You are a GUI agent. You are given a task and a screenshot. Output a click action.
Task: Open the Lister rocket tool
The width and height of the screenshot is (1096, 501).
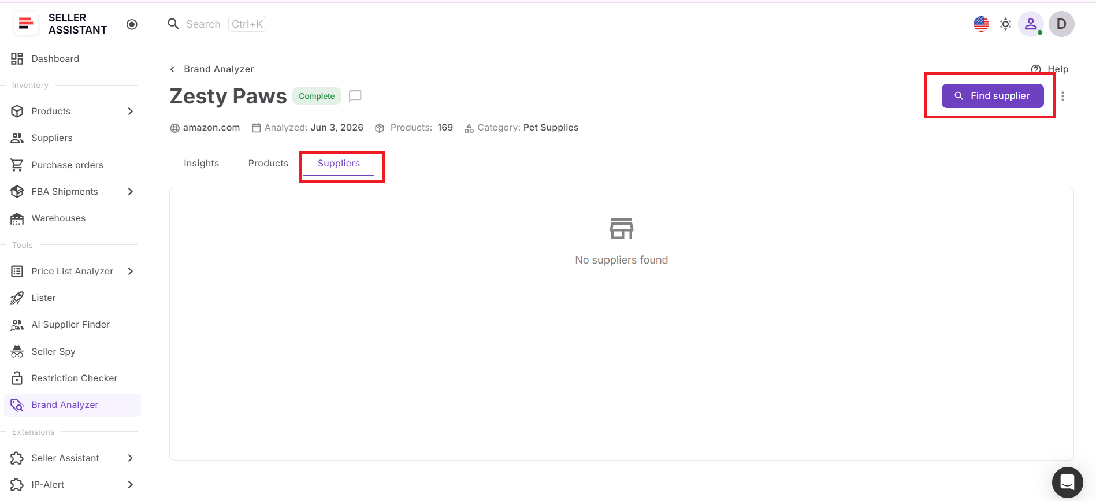point(17,298)
